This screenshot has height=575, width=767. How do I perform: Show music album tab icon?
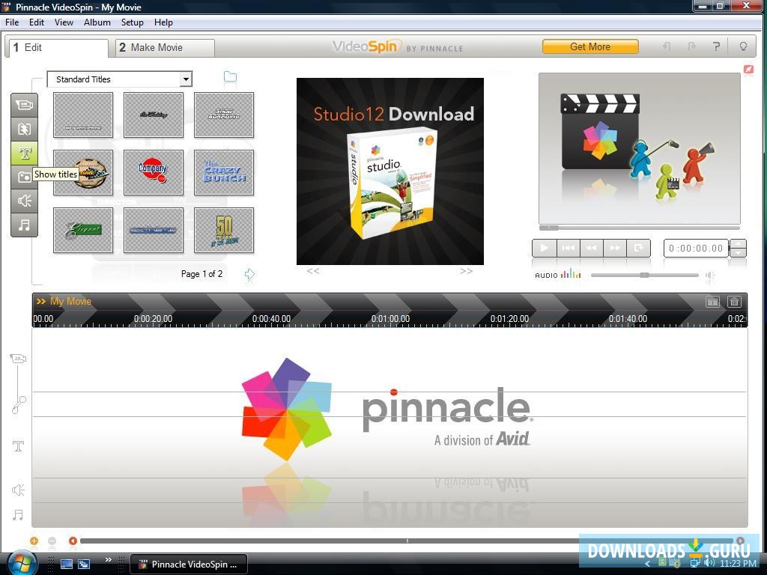click(x=24, y=225)
